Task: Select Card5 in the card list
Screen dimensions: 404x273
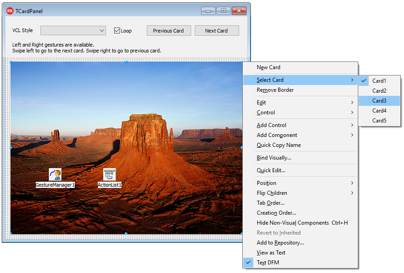Action: pyautogui.click(x=379, y=121)
